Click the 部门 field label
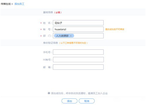Image resolution: width=146 pixels, height=105 pixels. tap(47, 36)
